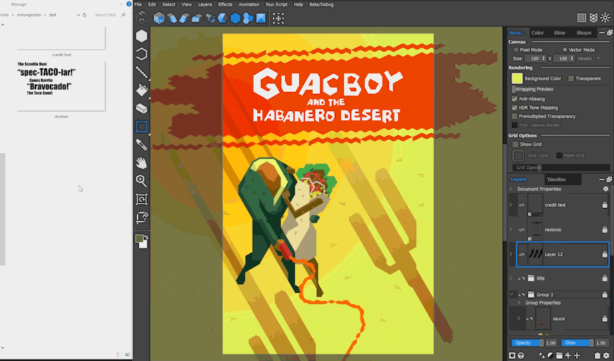This screenshot has height=361, width=614.
Task: Expand the title group layer
Action: click(x=511, y=278)
